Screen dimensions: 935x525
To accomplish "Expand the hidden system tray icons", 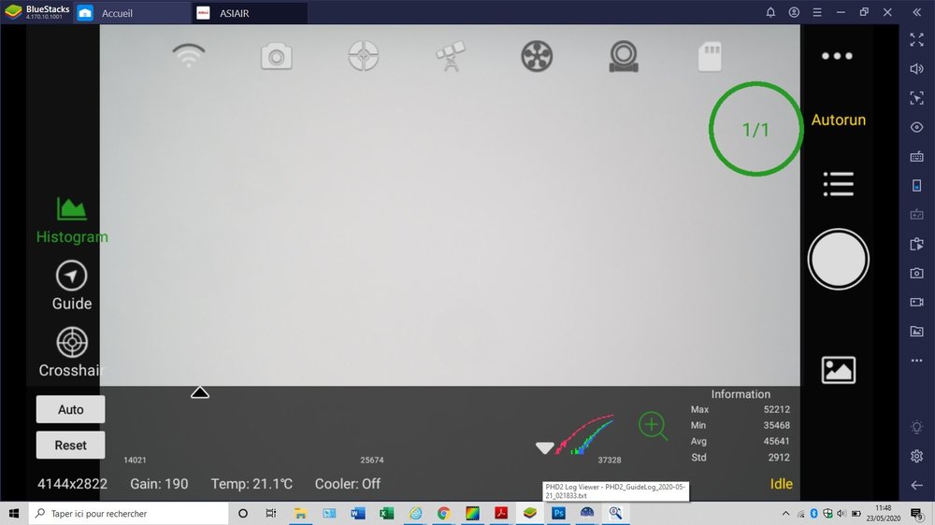I will pyautogui.click(x=785, y=513).
